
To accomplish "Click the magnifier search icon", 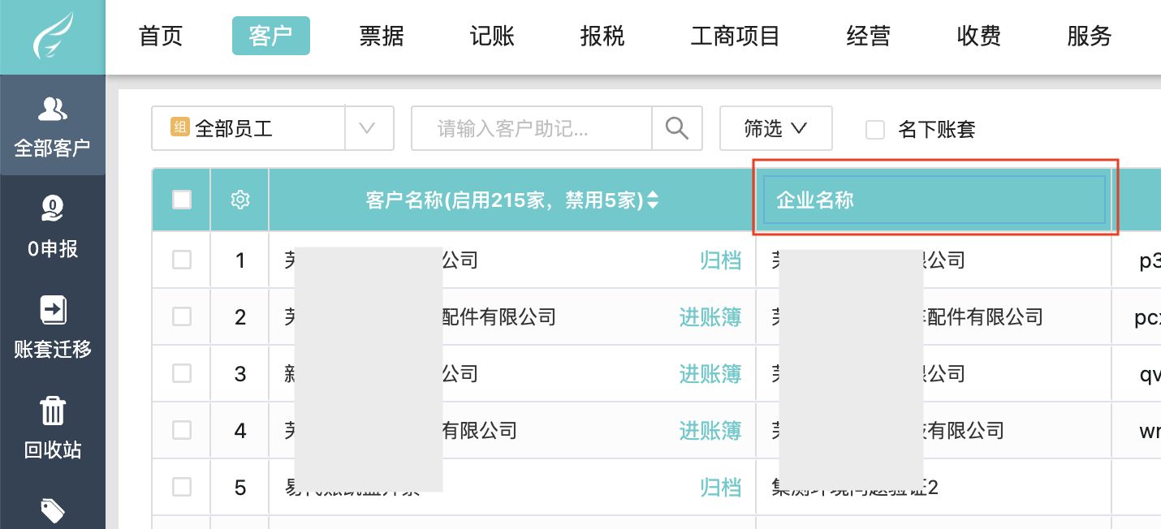I will 677,128.
